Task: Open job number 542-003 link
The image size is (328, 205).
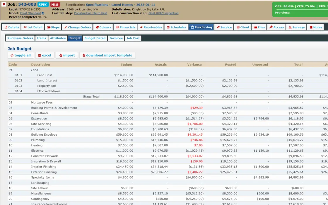Action: point(27,4)
